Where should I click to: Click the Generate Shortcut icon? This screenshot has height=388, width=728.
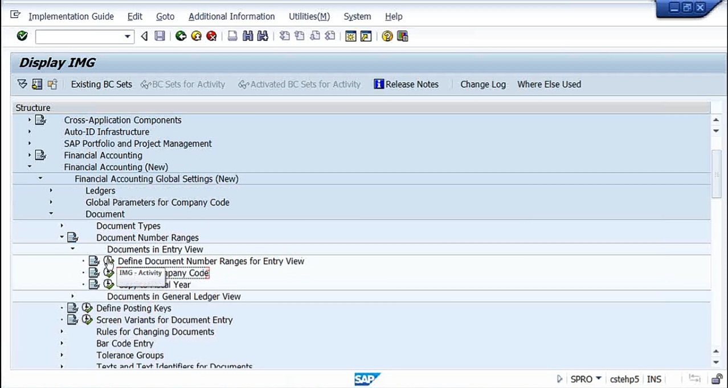point(366,36)
